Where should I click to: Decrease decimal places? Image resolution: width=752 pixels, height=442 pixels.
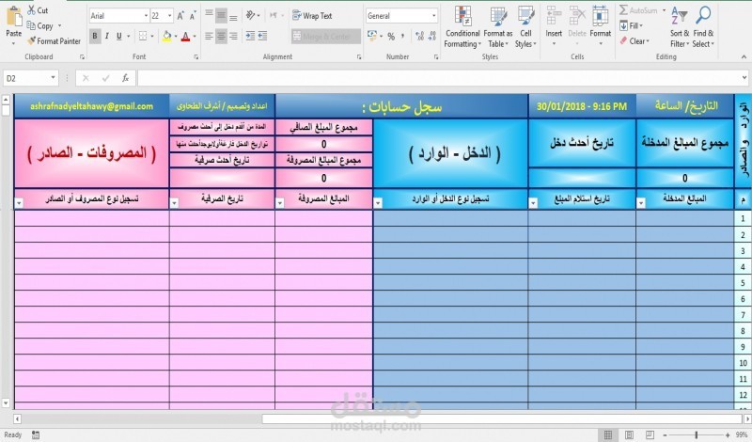click(432, 36)
